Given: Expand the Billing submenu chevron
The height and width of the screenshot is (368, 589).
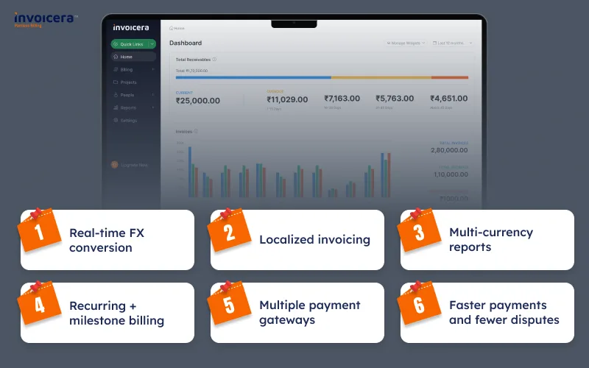Looking at the screenshot, I should [x=153, y=69].
